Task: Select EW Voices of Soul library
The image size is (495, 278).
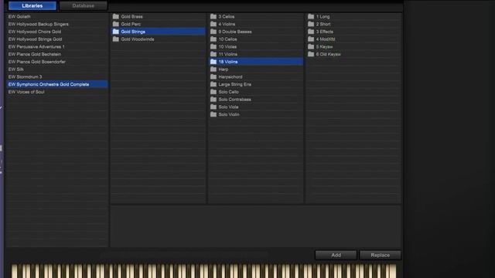Action: click(57, 92)
